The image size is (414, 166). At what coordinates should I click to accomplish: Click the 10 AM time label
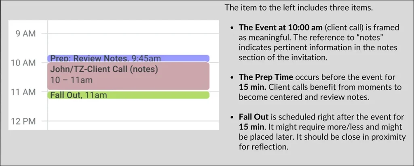(x=23, y=63)
